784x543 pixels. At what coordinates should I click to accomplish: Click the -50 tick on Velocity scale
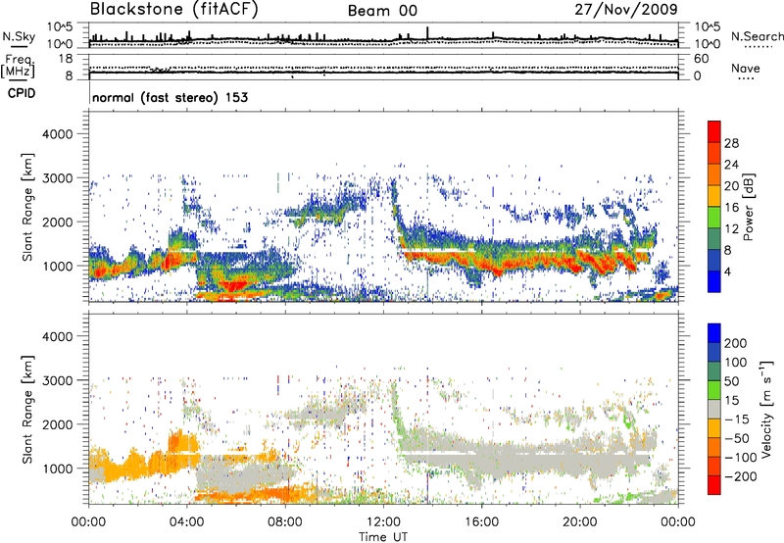pos(737,438)
